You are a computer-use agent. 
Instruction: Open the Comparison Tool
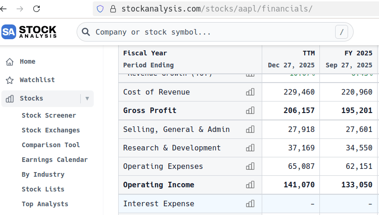click(x=51, y=145)
